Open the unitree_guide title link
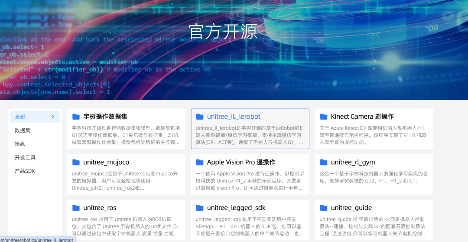This screenshot has height=242, width=468. click(351, 208)
